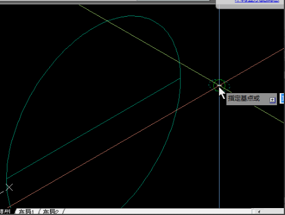Image resolution: width=285 pixels, height=215 pixels.
Task: Select the teal chord line inside the arc
Action: (94, 128)
